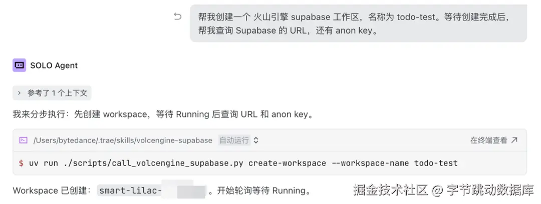Click the SOLO Agent name label

(54, 65)
